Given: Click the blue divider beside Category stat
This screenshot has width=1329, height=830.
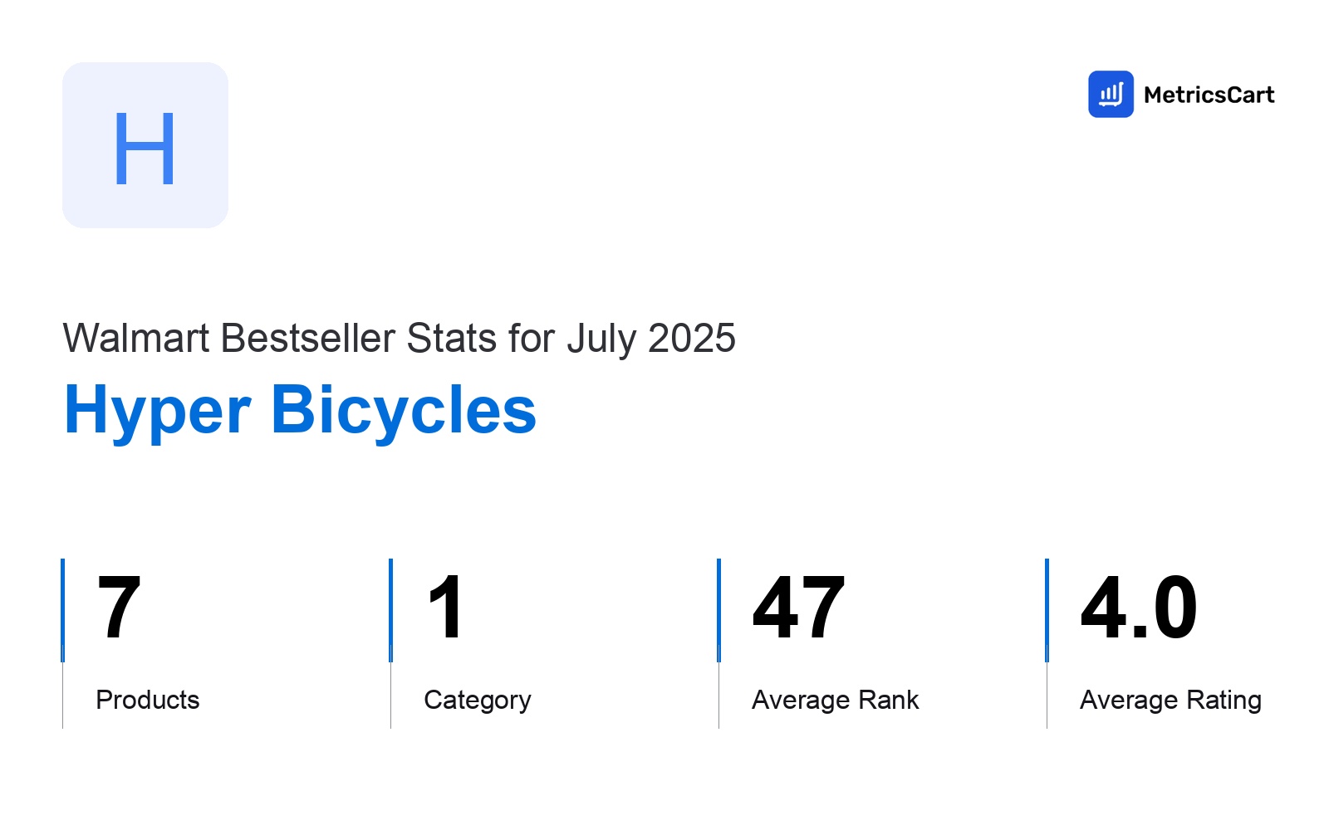Looking at the screenshot, I should (390, 610).
